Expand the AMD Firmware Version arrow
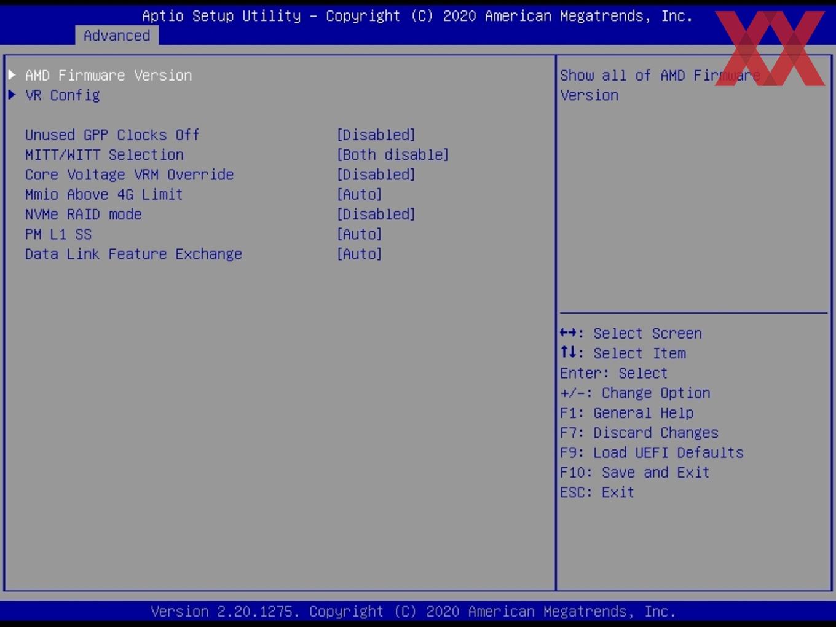Screen dimensions: 836x627 tap(12, 75)
